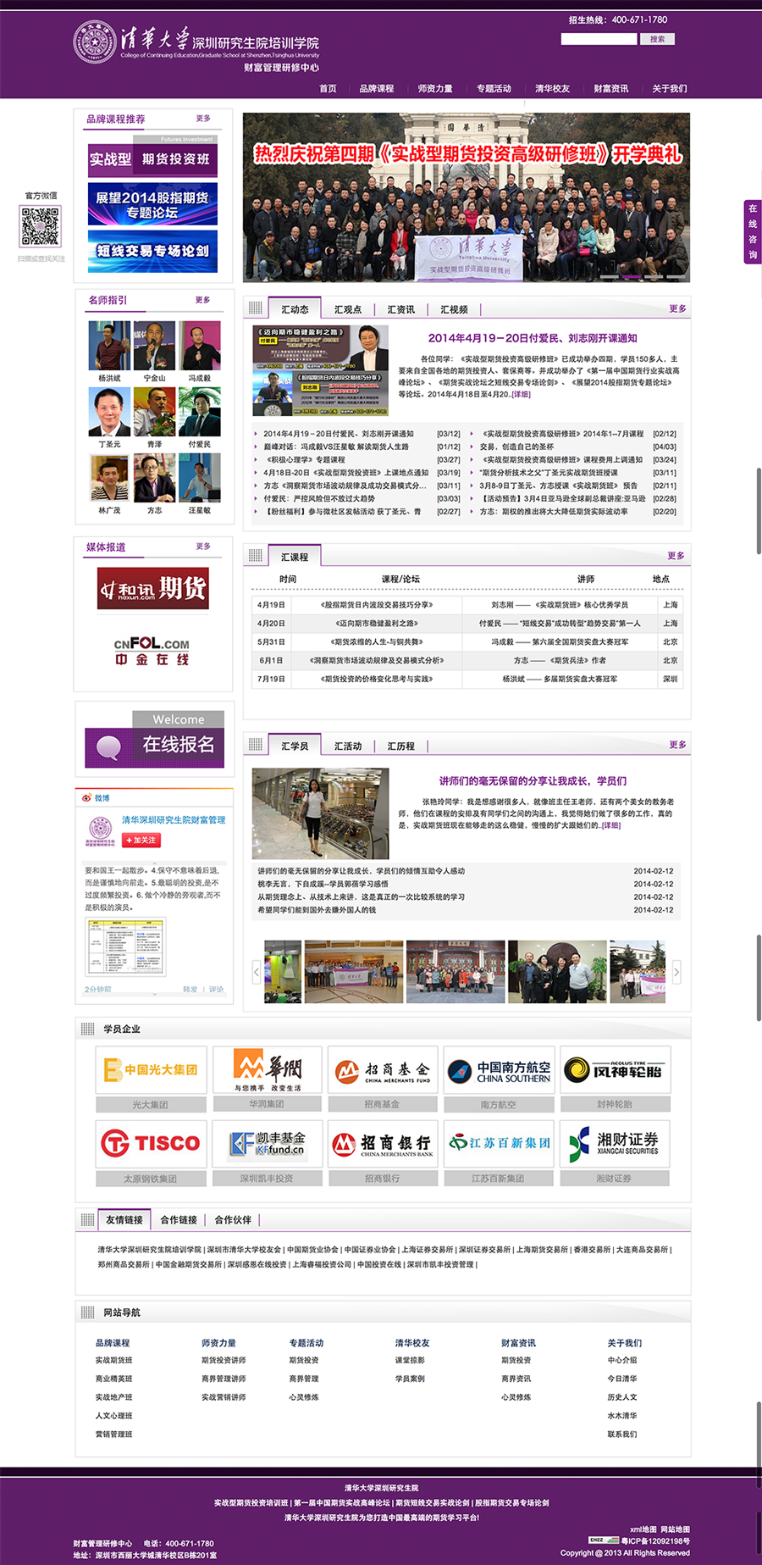Viewport: 762px width, 1565px height.
Task: Open 实战型期货投资班 banner
Action: (153, 157)
